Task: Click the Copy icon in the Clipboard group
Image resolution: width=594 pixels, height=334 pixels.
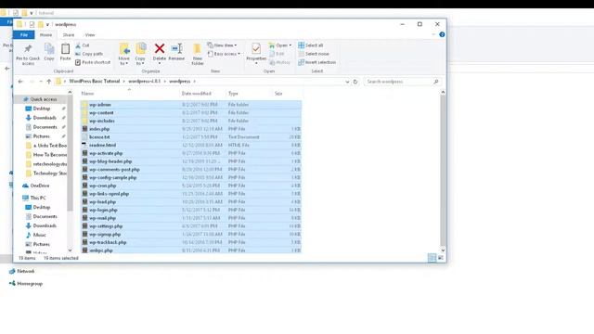Action: (x=49, y=49)
